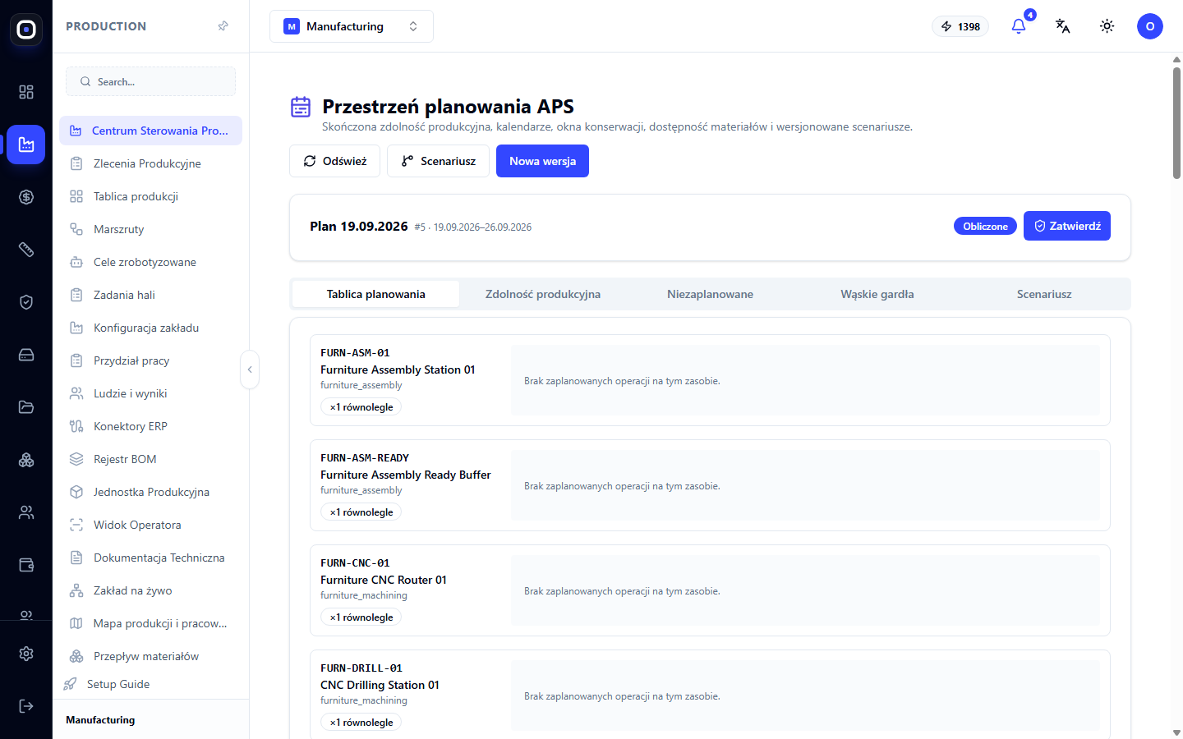Click the Odśwież refresh button
The image size is (1183, 739).
click(334, 161)
